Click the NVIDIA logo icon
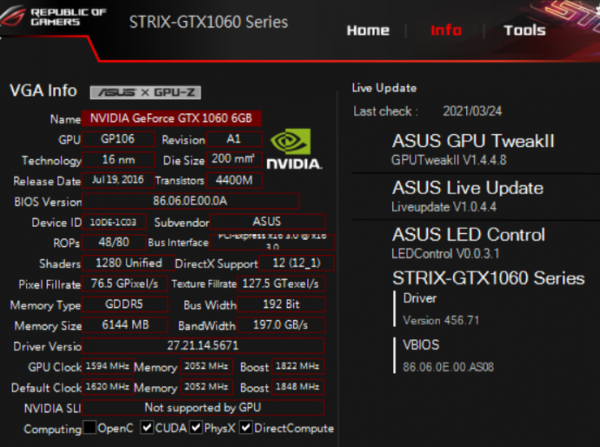Screen dimensions: 600x447 tap(294, 149)
